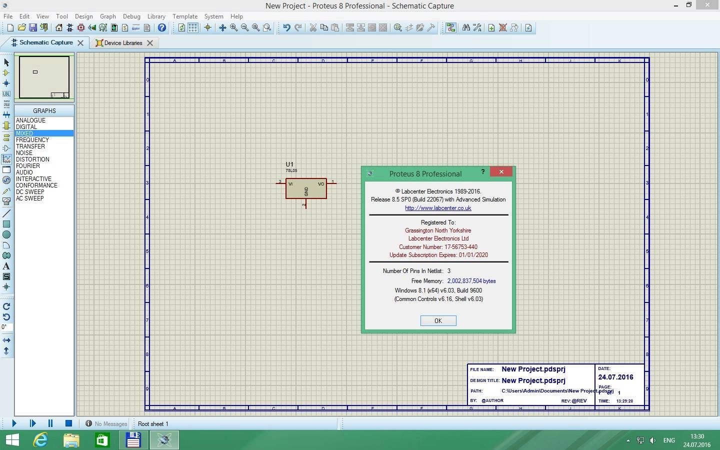
Task: Choose Generator Mode sine wave tool
Action: (x=6, y=179)
